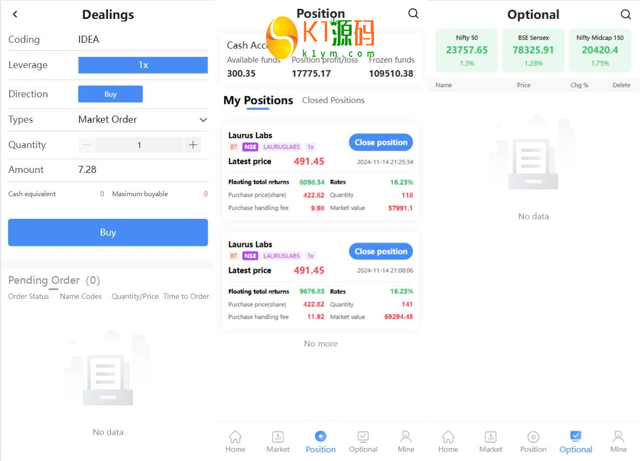The image size is (640, 461).
Task: Click the timestamp 2024-11-14 21:08:06
Action: [385, 270]
